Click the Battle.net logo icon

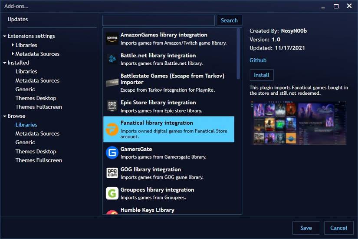[x=112, y=59]
